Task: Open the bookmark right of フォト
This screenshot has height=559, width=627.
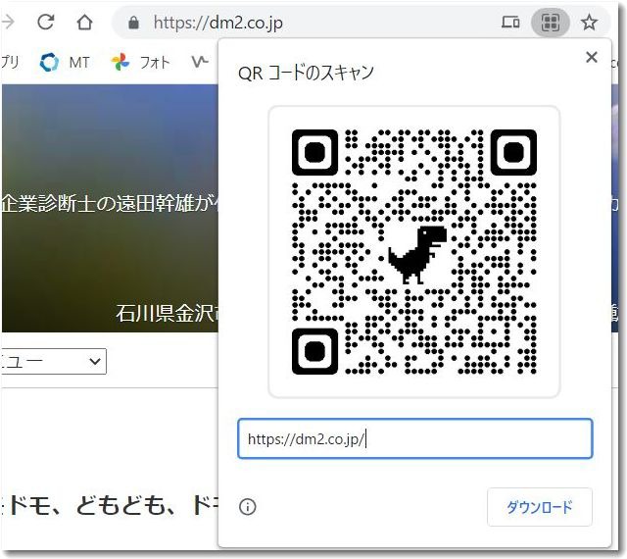Action: click(200, 62)
